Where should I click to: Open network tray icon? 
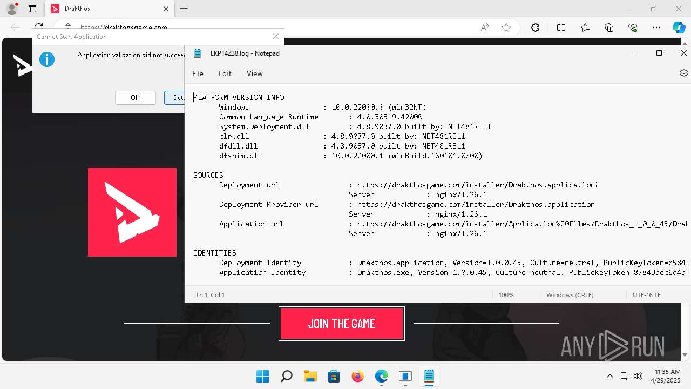625,376
